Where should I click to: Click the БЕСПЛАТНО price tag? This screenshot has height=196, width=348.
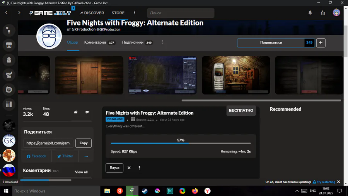pyautogui.click(x=241, y=110)
